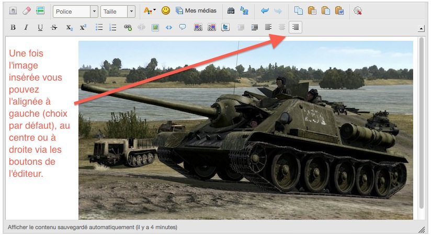The height and width of the screenshot is (237, 432).
Task: Click the vertical scrollbar of the editor
Action: (x=421, y=123)
